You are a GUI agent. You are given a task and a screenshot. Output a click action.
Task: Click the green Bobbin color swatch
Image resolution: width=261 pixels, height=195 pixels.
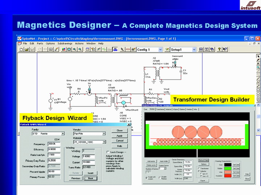[x=228, y=168]
